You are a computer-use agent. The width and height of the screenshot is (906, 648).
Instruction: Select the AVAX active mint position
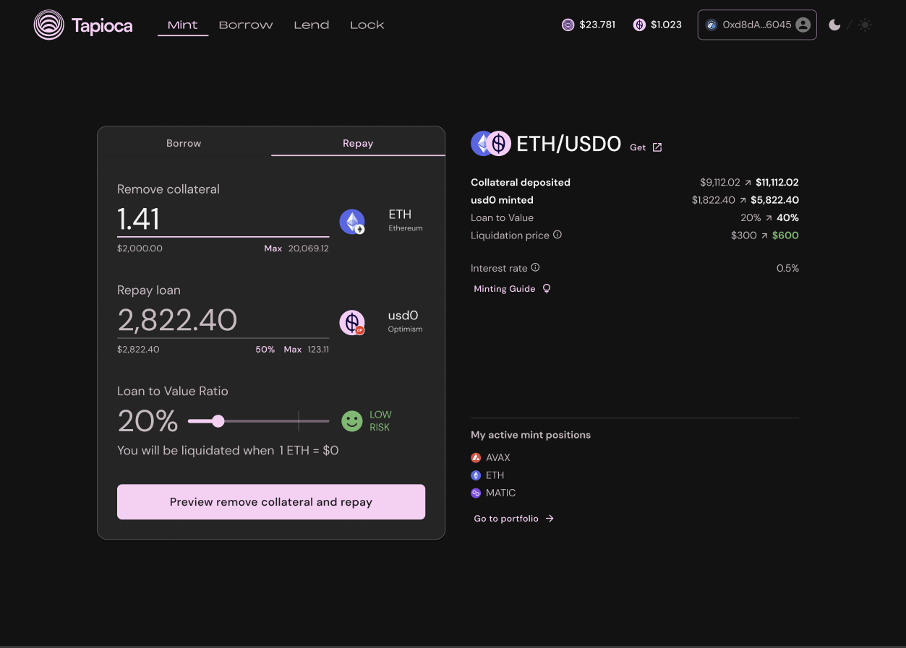tap(491, 457)
